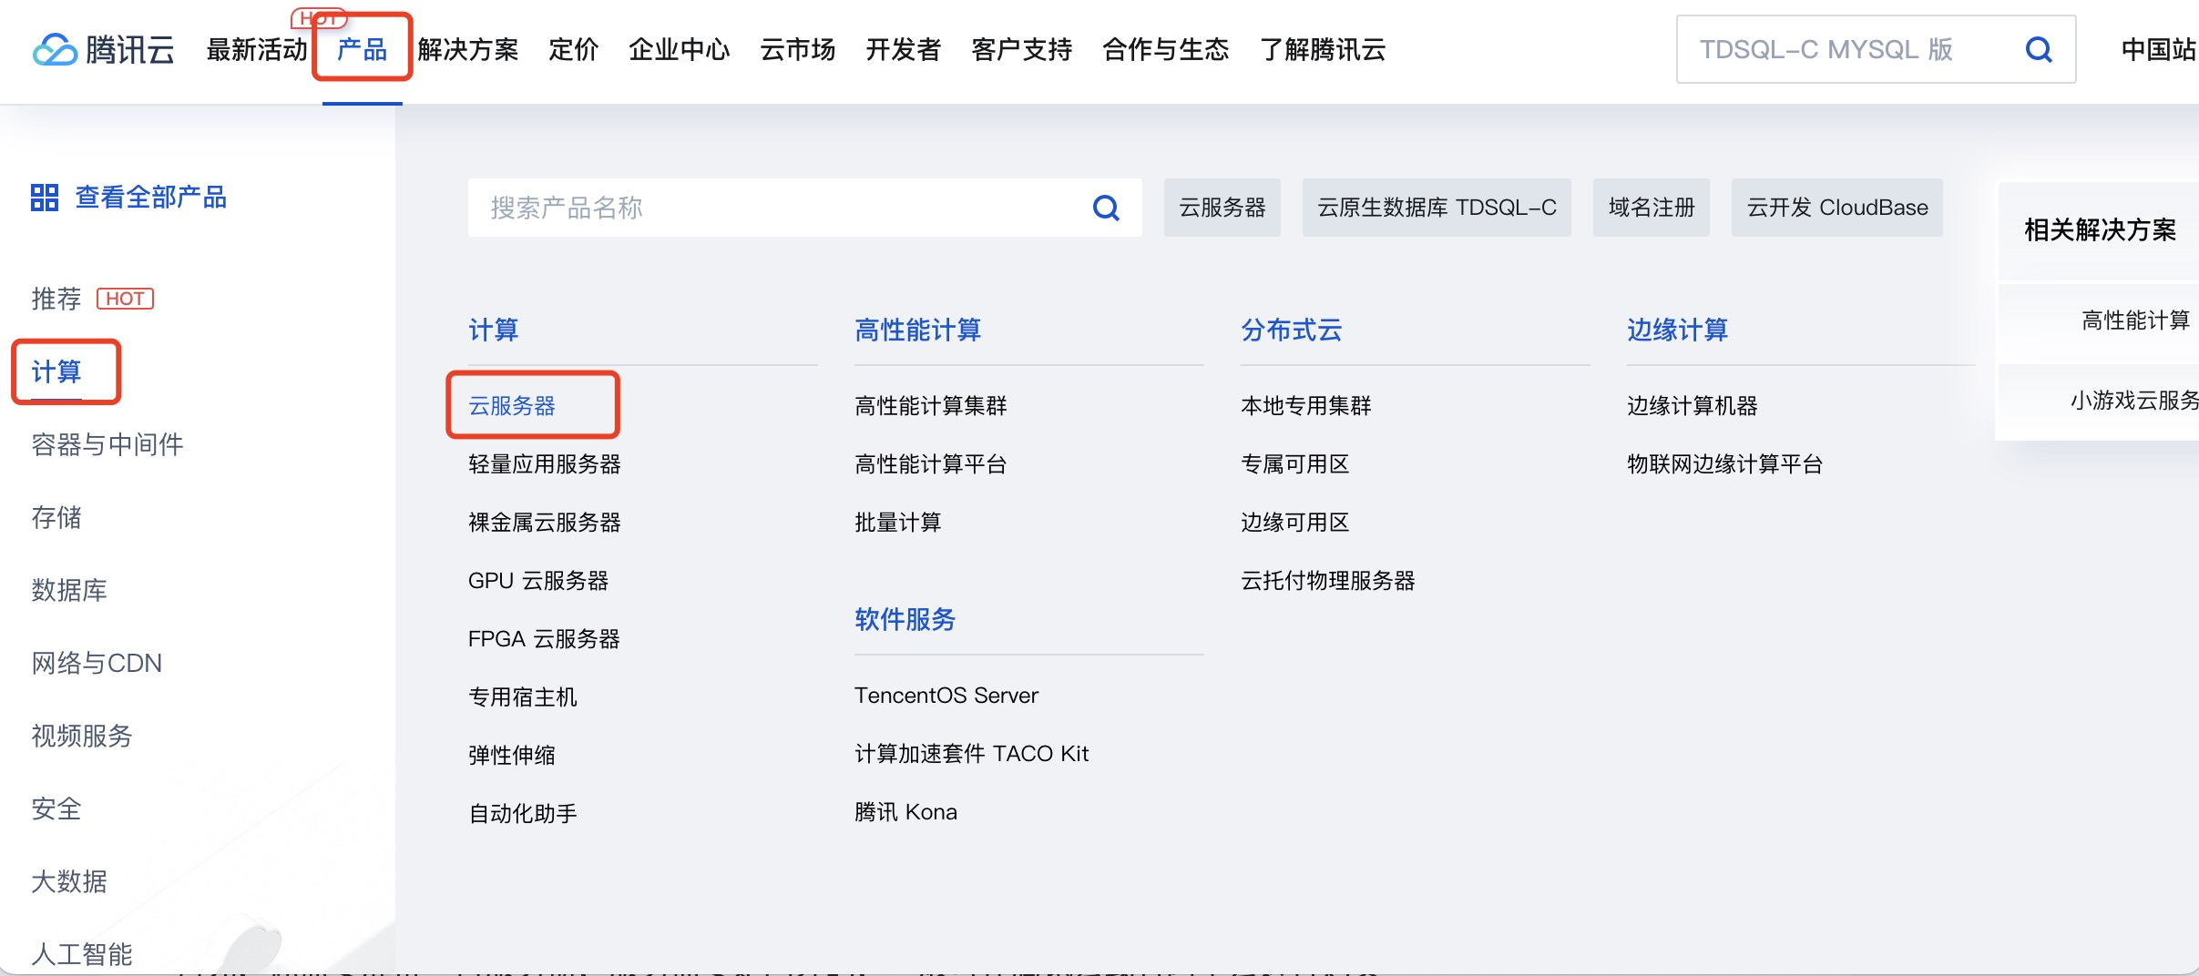Select the 容器与中间件 sidebar category
Screen dimensions: 2199x976
[107, 444]
